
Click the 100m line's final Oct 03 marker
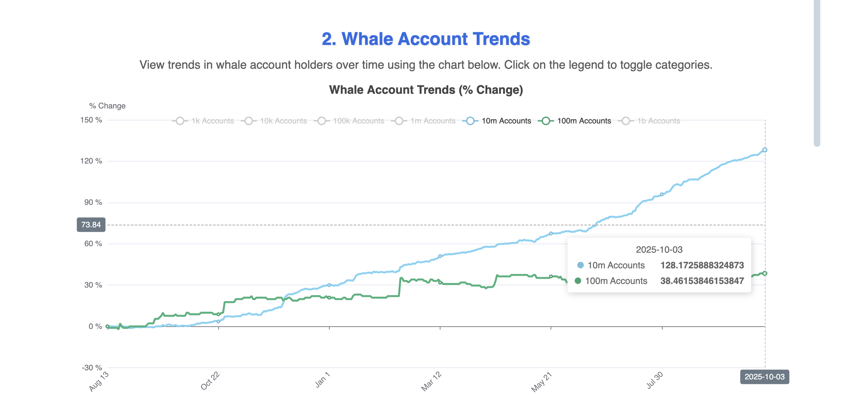click(765, 273)
